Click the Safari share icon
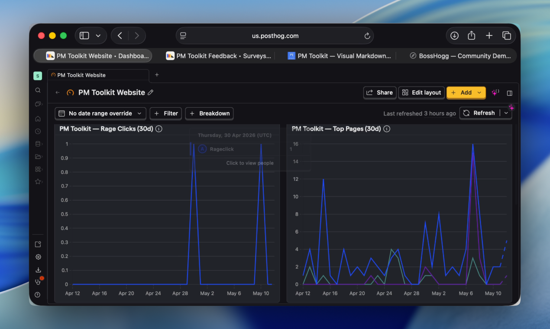550x329 pixels. tap(472, 36)
